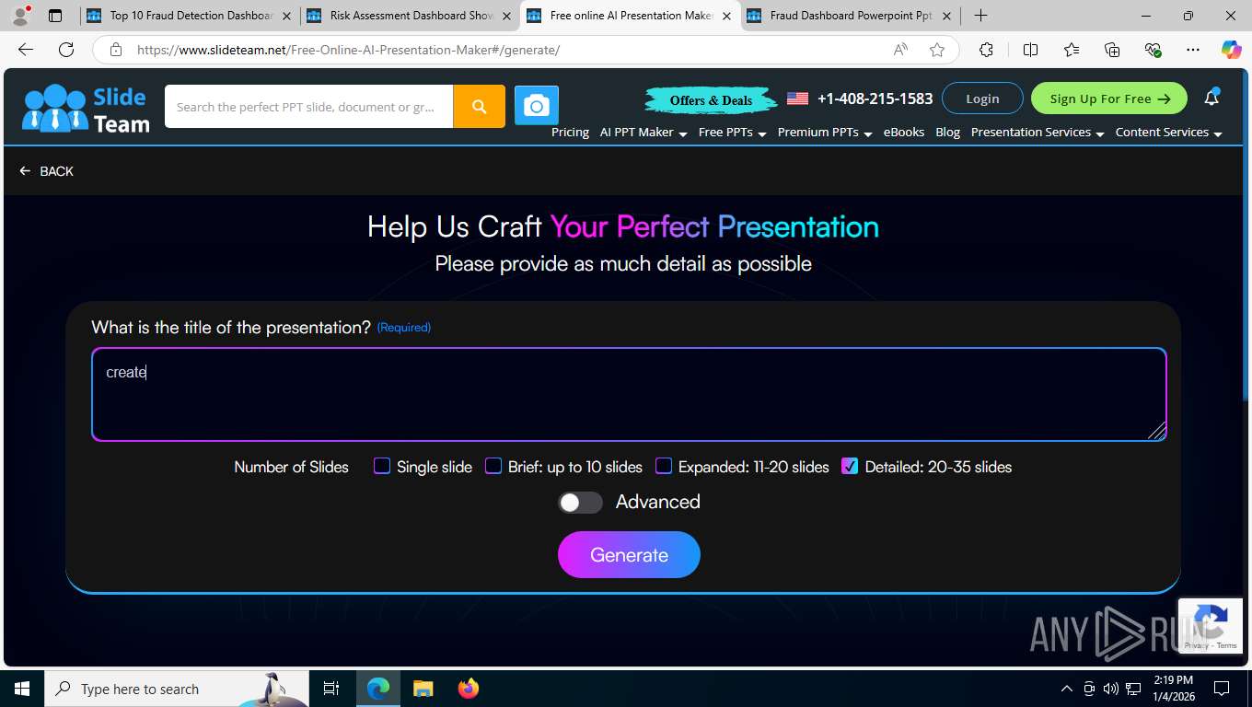Open browser Extensions icon
The image size is (1252, 707).
coord(986,50)
